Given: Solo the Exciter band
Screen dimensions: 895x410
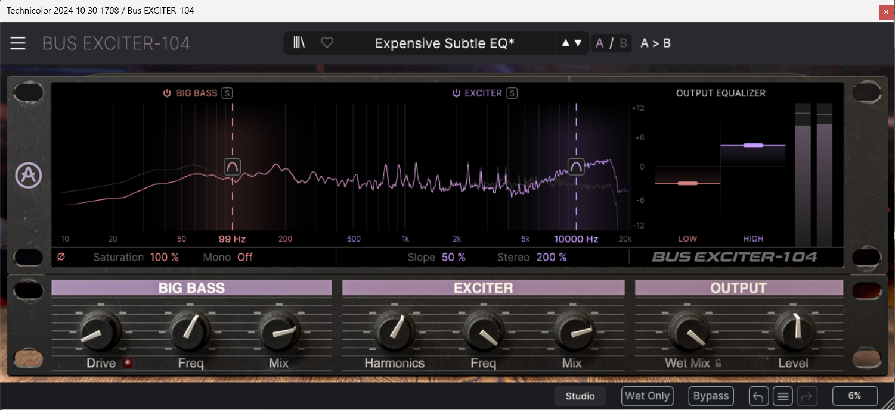Looking at the screenshot, I should coord(512,93).
